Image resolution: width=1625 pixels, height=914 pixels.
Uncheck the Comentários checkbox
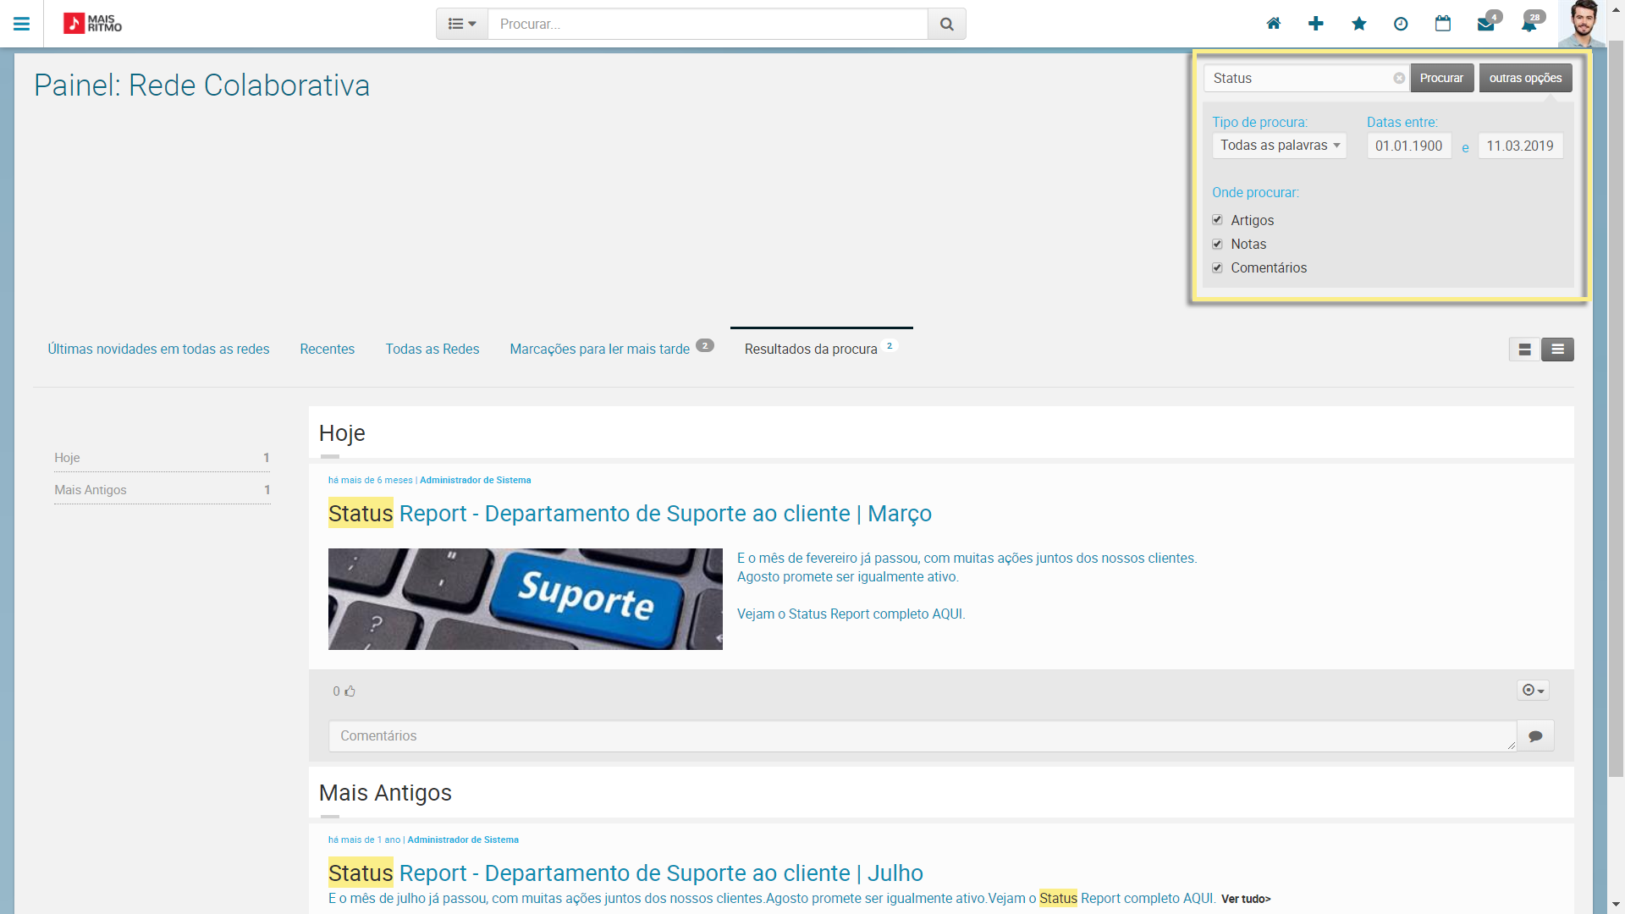click(1217, 267)
